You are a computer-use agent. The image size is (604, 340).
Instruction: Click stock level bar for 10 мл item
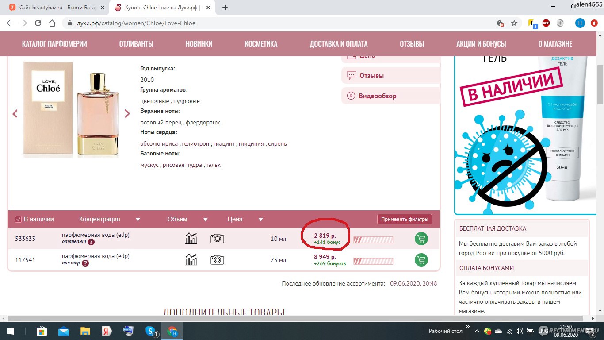click(x=373, y=240)
